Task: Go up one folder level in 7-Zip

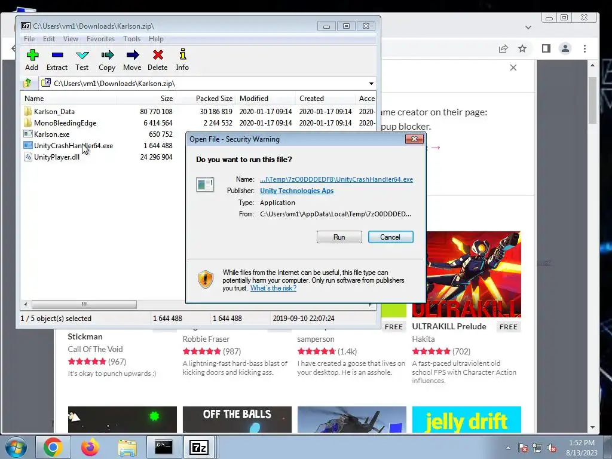Action: (x=27, y=83)
